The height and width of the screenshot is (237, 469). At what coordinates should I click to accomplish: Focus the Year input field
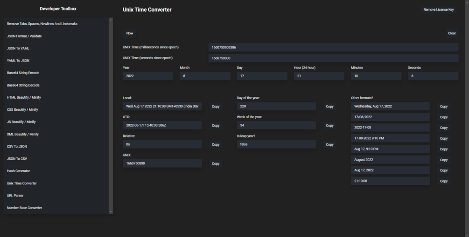point(148,76)
